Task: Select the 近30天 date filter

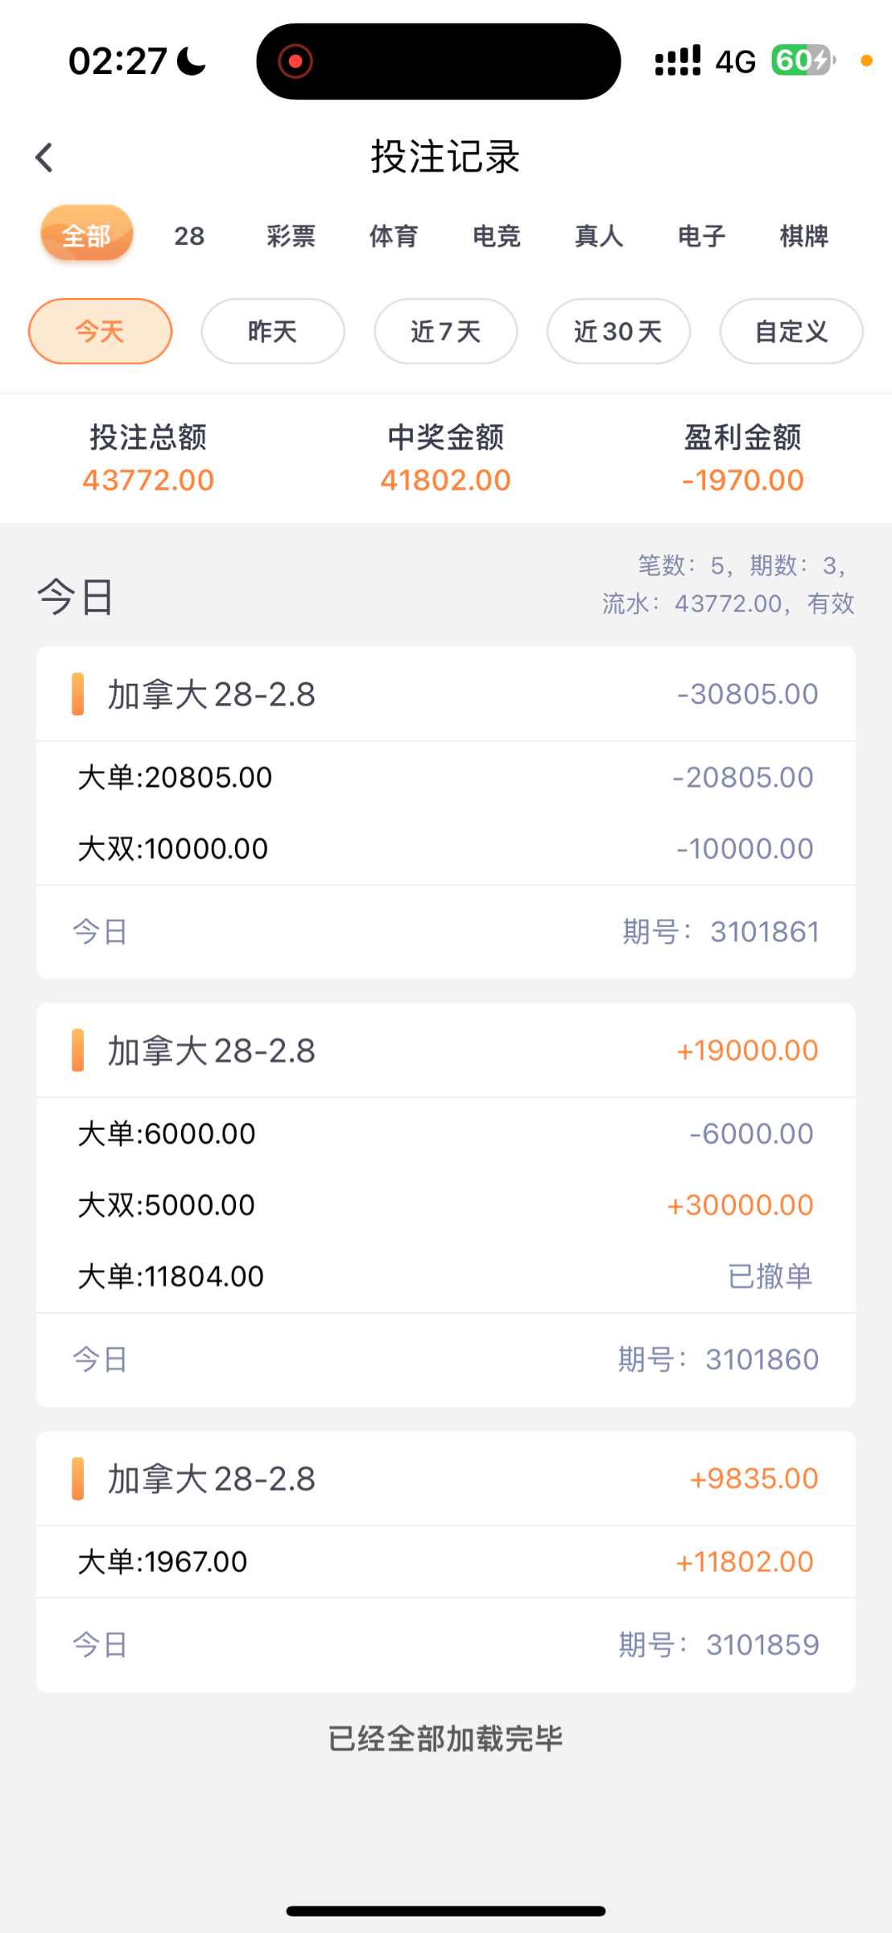Action: point(618,331)
